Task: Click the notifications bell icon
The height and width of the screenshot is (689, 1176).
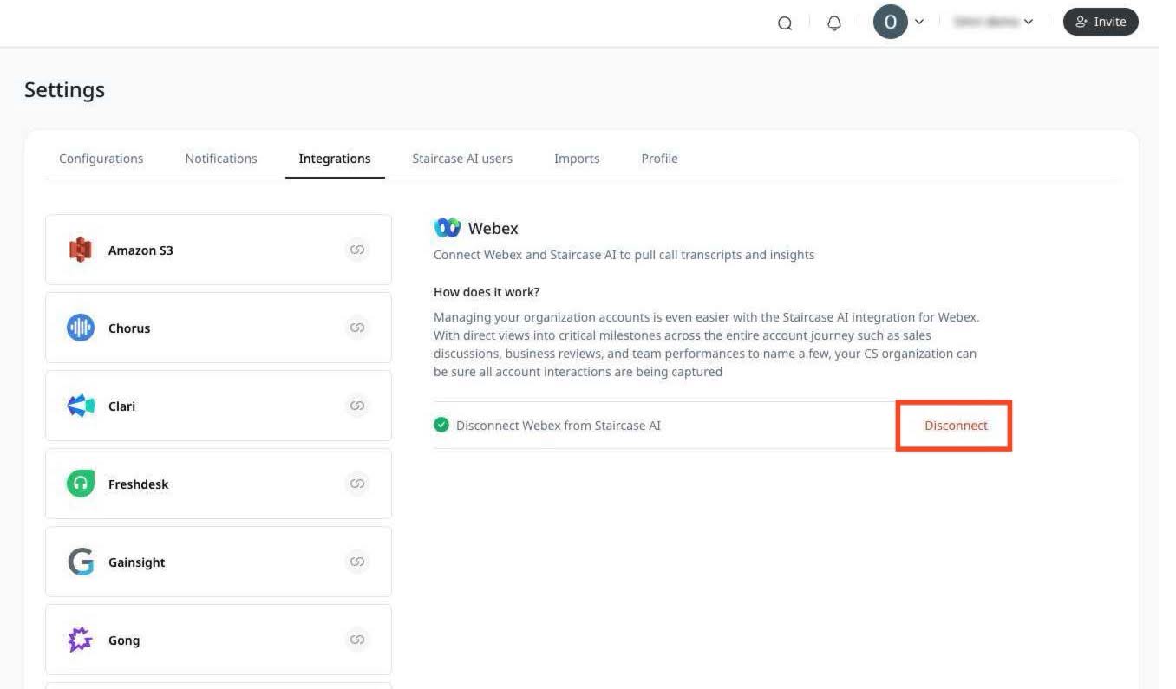Action: coord(833,22)
